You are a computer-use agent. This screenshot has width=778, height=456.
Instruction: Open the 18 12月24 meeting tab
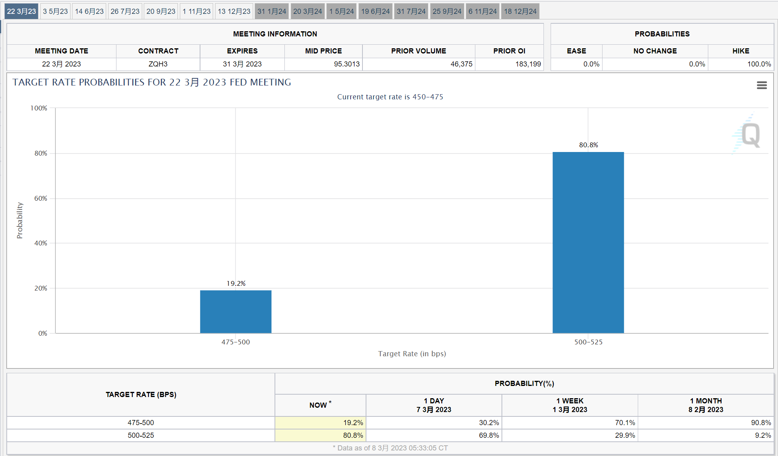520,11
